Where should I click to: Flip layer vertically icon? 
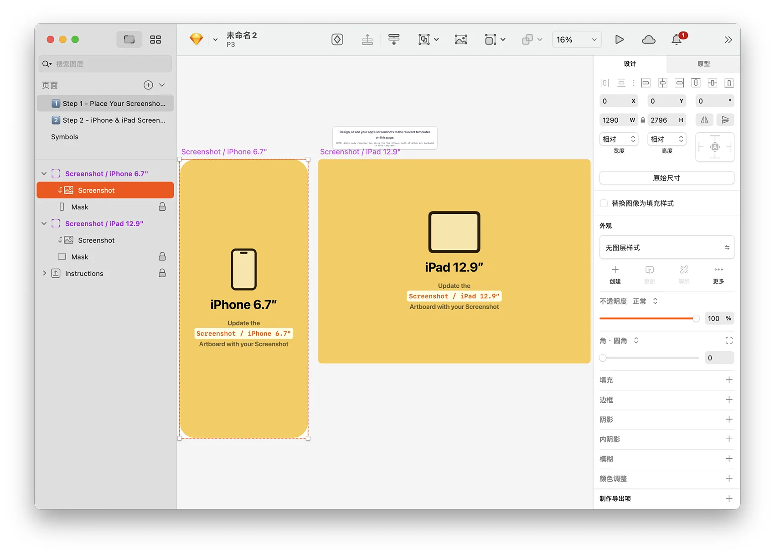[x=725, y=120]
